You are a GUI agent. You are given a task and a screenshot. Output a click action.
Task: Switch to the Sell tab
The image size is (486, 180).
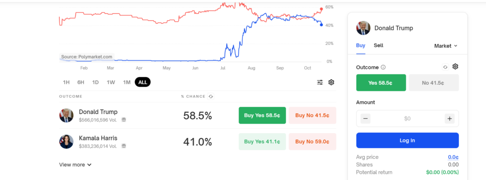tap(378, 45)
